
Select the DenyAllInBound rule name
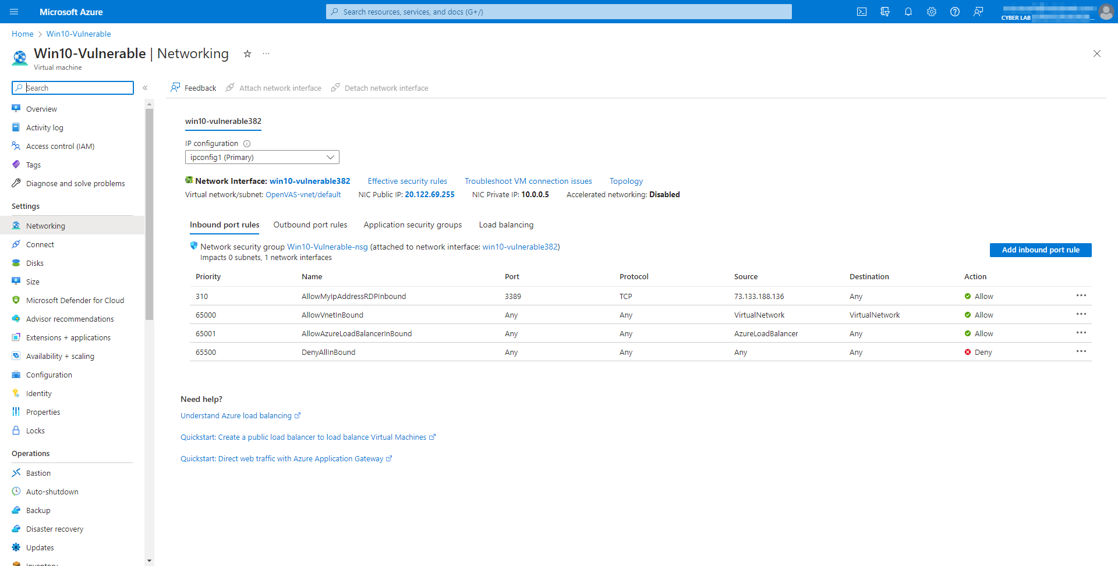328,352
